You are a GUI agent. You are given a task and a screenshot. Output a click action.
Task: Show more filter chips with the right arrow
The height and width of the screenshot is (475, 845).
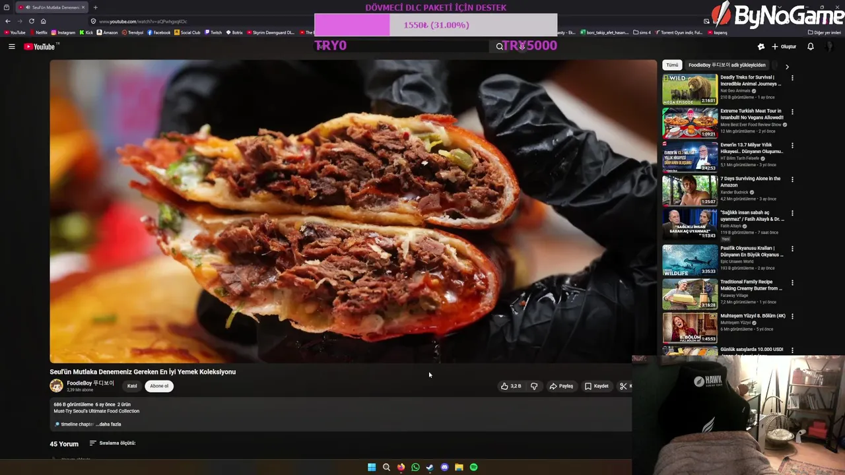coord(787,67)
